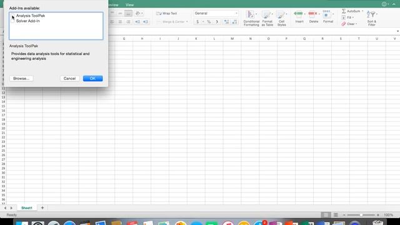Viewport: 400px width, 225px height.
Task: Open the smiley feedback menu
Action: click(x=385, y=4)
